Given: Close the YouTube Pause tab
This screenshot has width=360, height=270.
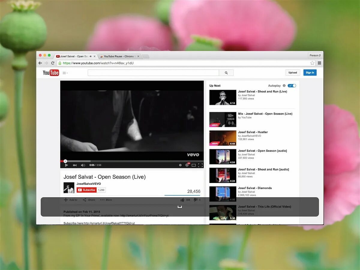Looking at the screenshot, I should coord(138,56).
